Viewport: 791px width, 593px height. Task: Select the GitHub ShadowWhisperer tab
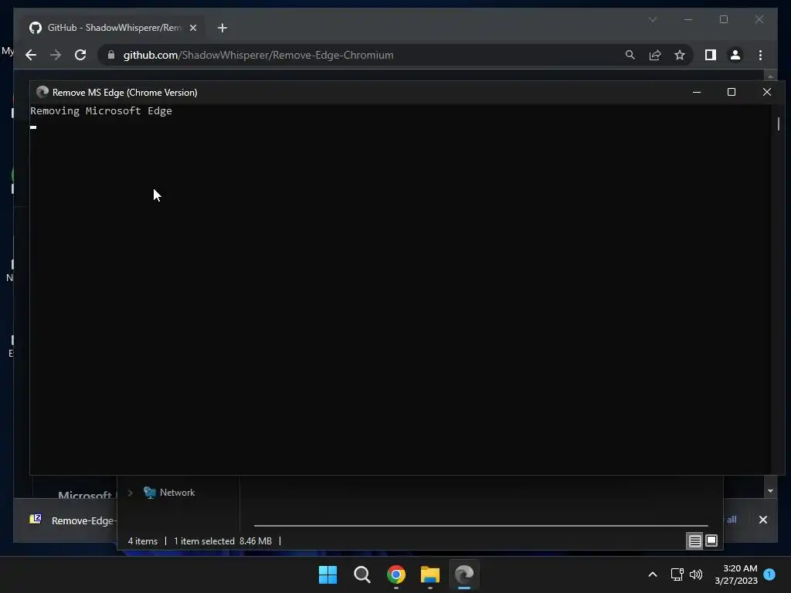tap(114, 28)
